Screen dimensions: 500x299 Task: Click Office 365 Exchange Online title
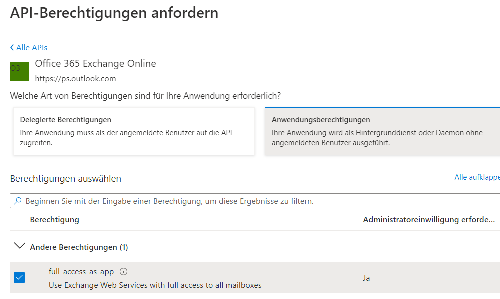point(95,64)
